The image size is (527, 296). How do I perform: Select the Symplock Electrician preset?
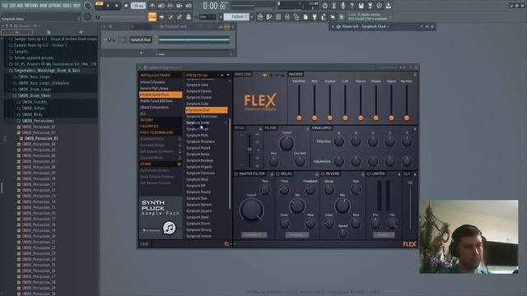[x=202, y=117]
